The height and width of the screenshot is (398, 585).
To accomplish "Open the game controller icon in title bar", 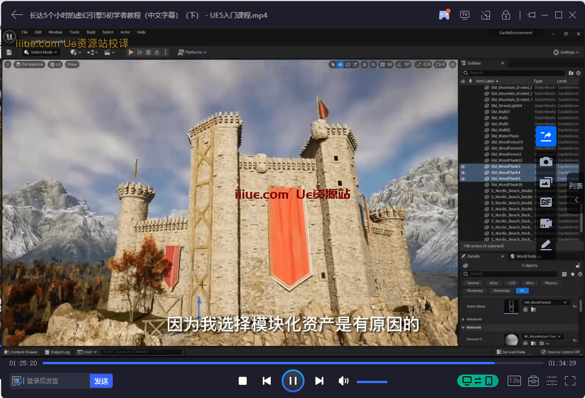I will pos(444,15).
